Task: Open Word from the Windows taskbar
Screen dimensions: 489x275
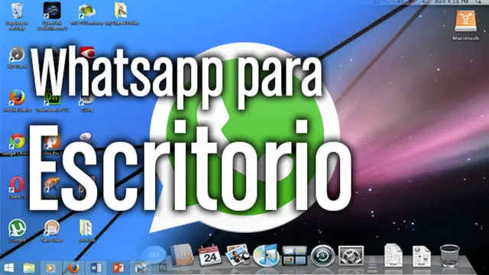Action: [x=96, y=268]
